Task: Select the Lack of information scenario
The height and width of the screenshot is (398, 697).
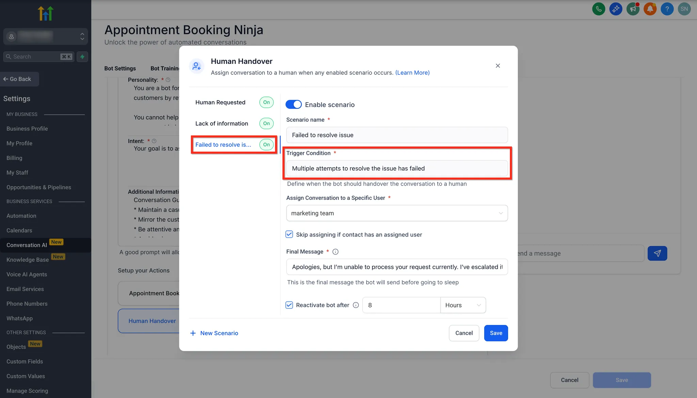Action: pos(222,123)
